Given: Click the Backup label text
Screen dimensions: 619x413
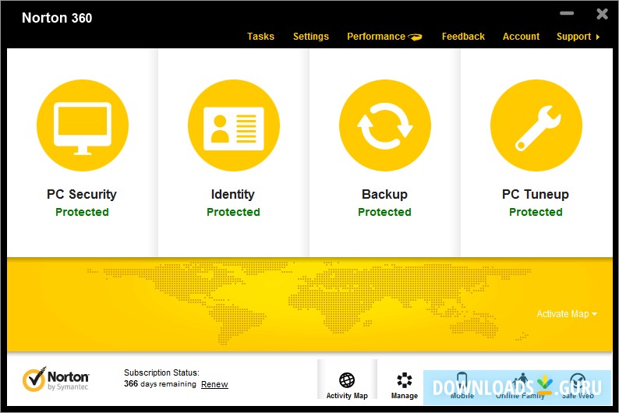Looking at the screenshot, I should [384, 194].
